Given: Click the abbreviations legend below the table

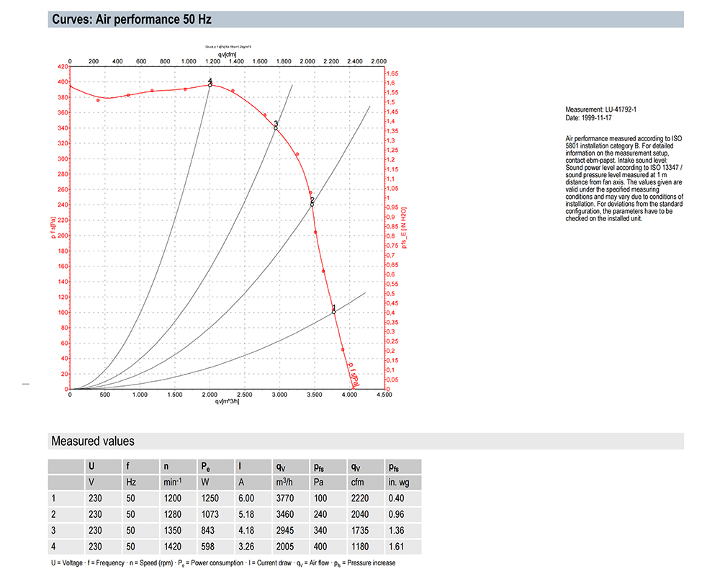Looking at the screenshot, I should pyautogui.click(x=223, y=563).
